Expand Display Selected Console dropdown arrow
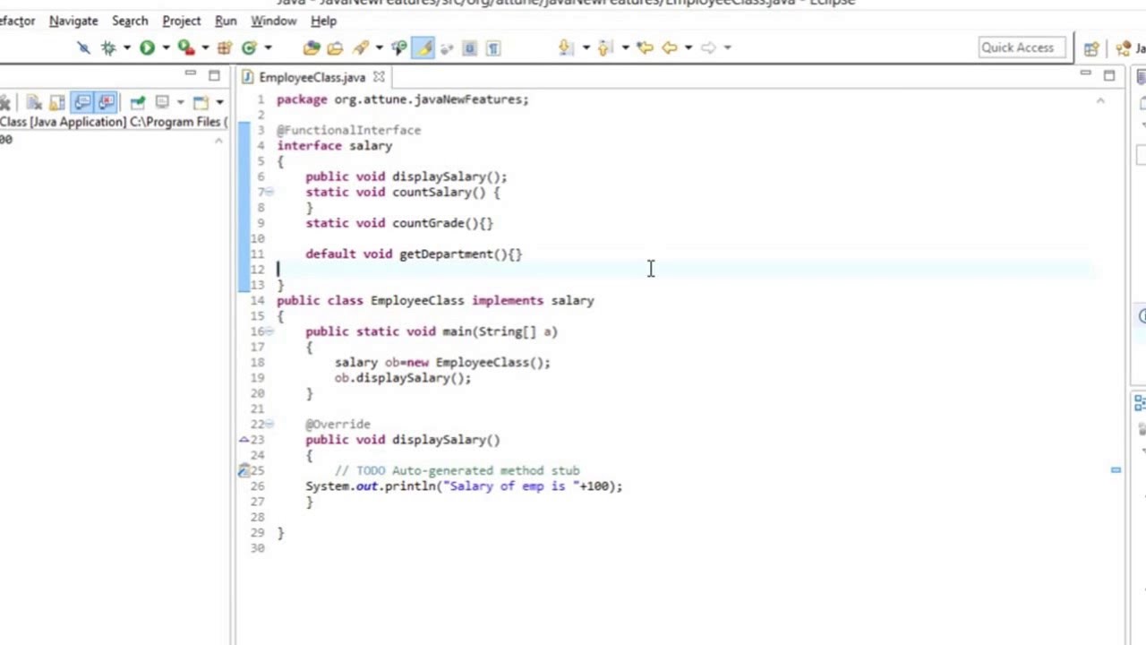Image resolution: width=1146 pixels, height=645 pixels. pos(179,102)
